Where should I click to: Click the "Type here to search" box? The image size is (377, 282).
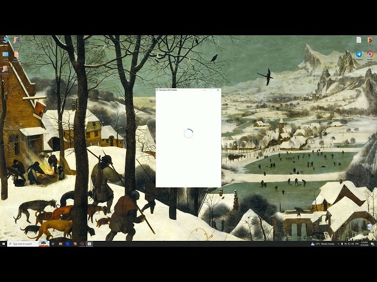point(28,244)
